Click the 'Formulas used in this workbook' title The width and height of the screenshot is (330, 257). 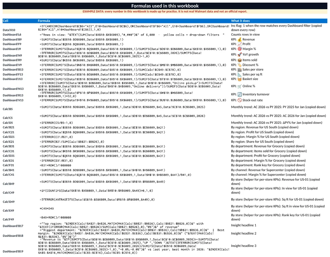tap(165, 6)
